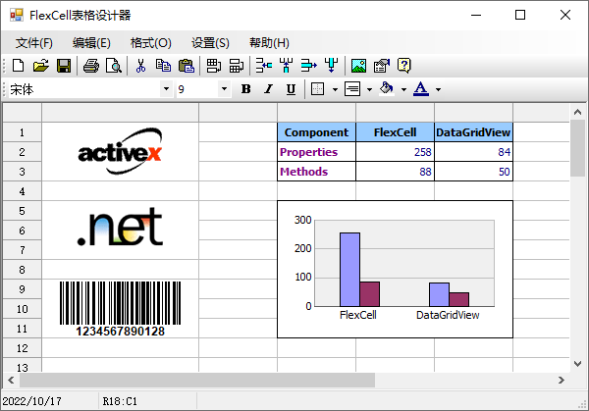Open the 文件(F) menu
The height and width of the screenshot is (411, 589).
tap(34, 43)
